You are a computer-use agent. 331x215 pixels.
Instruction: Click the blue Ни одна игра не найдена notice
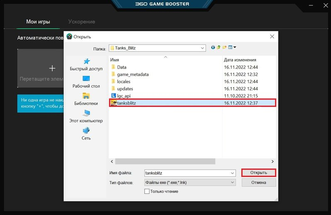click(41, 103)
